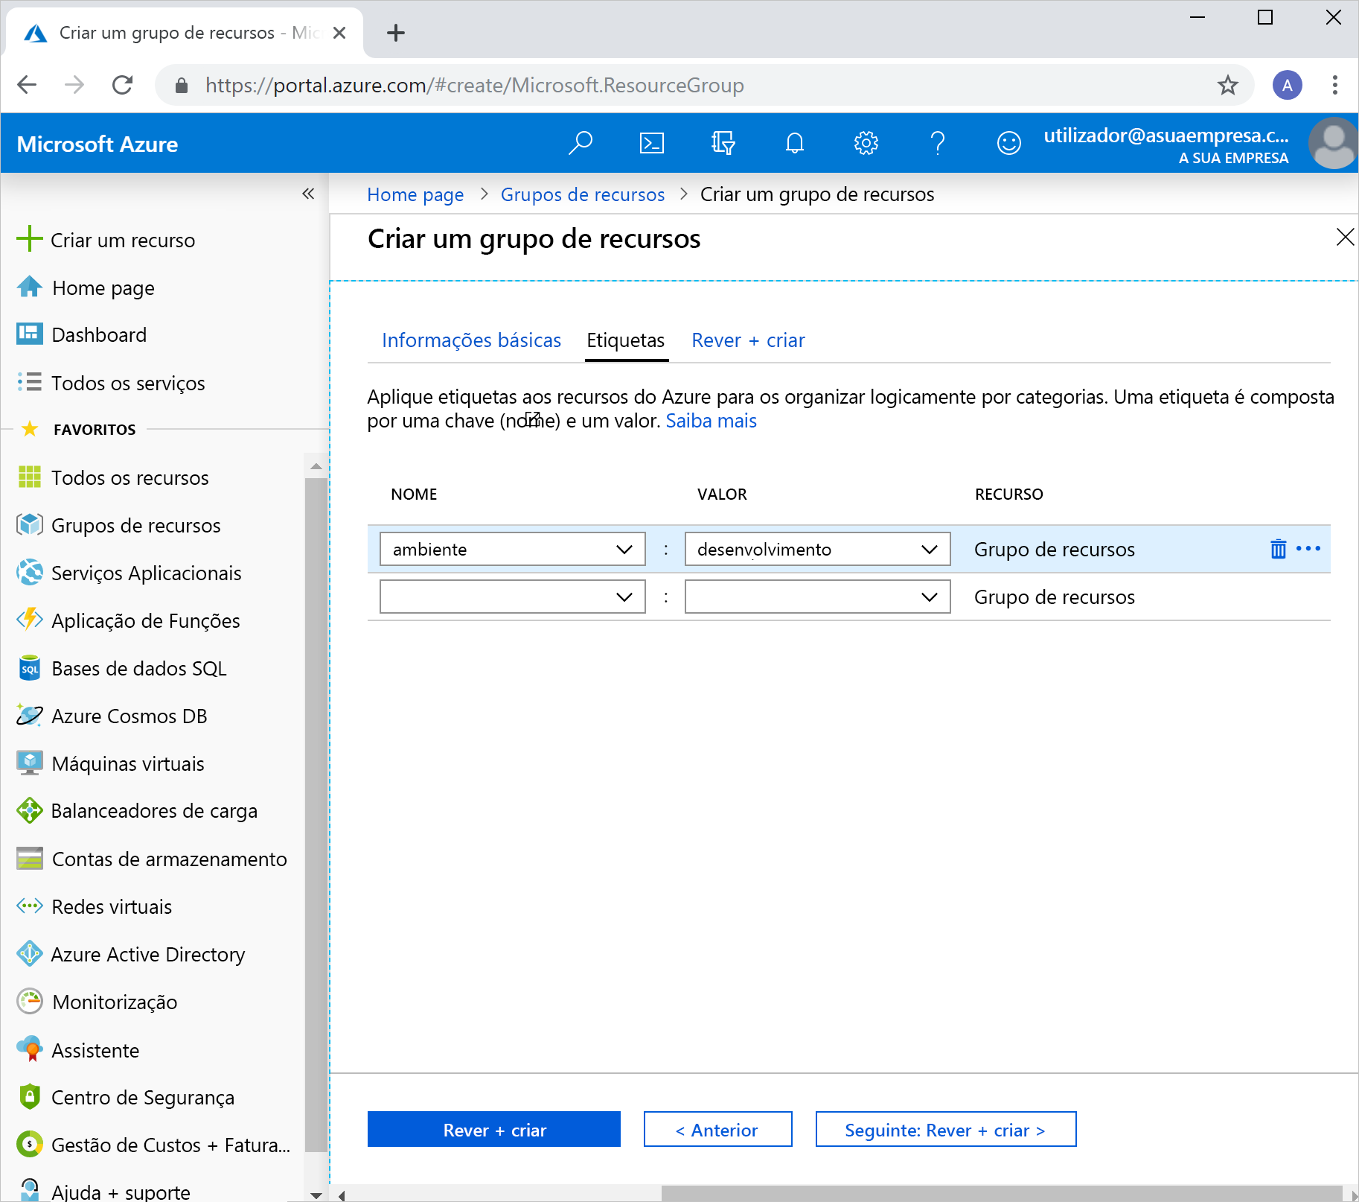Click the Redes virtuais icon
The width and height of the screenshot is (1359, 1202).
(x=30, y=906)
